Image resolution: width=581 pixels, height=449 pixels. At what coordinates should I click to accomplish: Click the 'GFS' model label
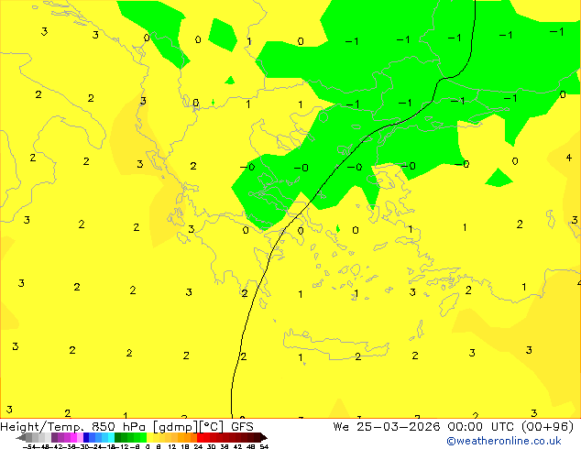(242, 427)
